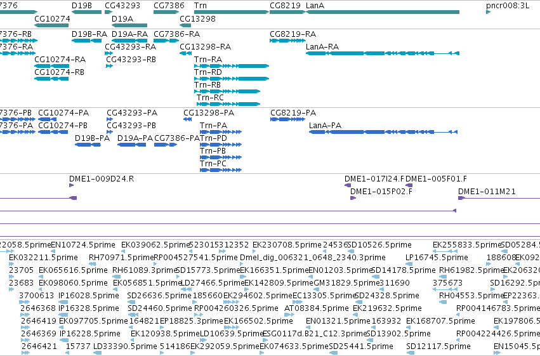Image resolution: width=540 pixels, height=356 pixels.
Task: Open protein CG43293-PA
Action: click(132, 113)
